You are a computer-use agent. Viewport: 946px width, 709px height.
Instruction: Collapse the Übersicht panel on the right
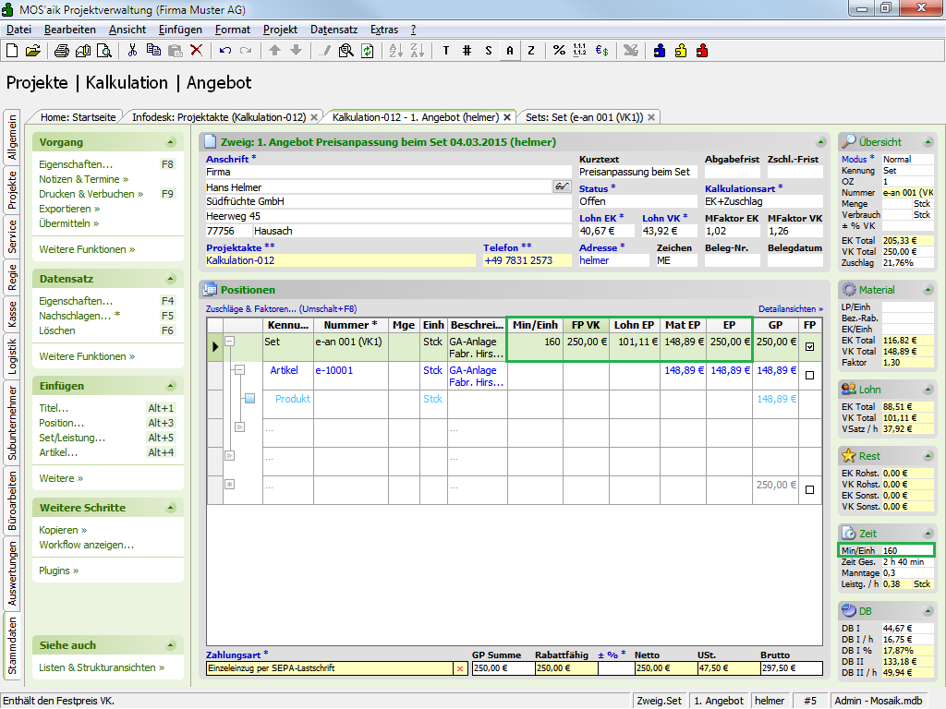pyautogui.click(x=926, y=142)
